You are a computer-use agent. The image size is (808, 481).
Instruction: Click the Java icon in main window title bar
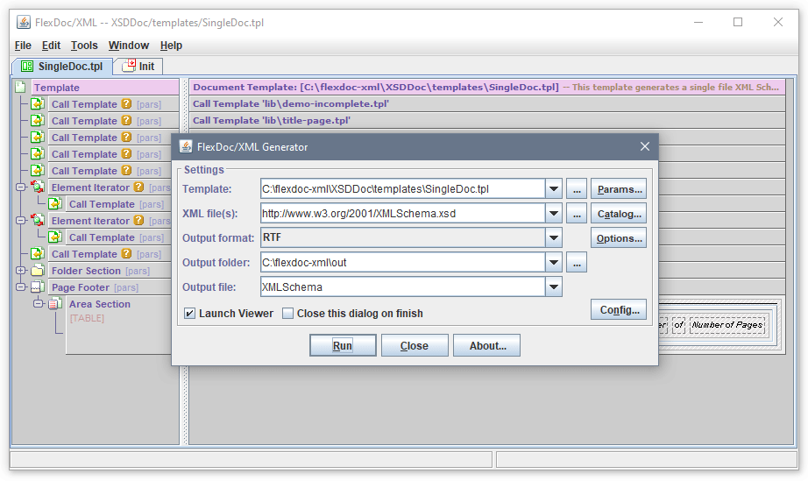(24, 22)
